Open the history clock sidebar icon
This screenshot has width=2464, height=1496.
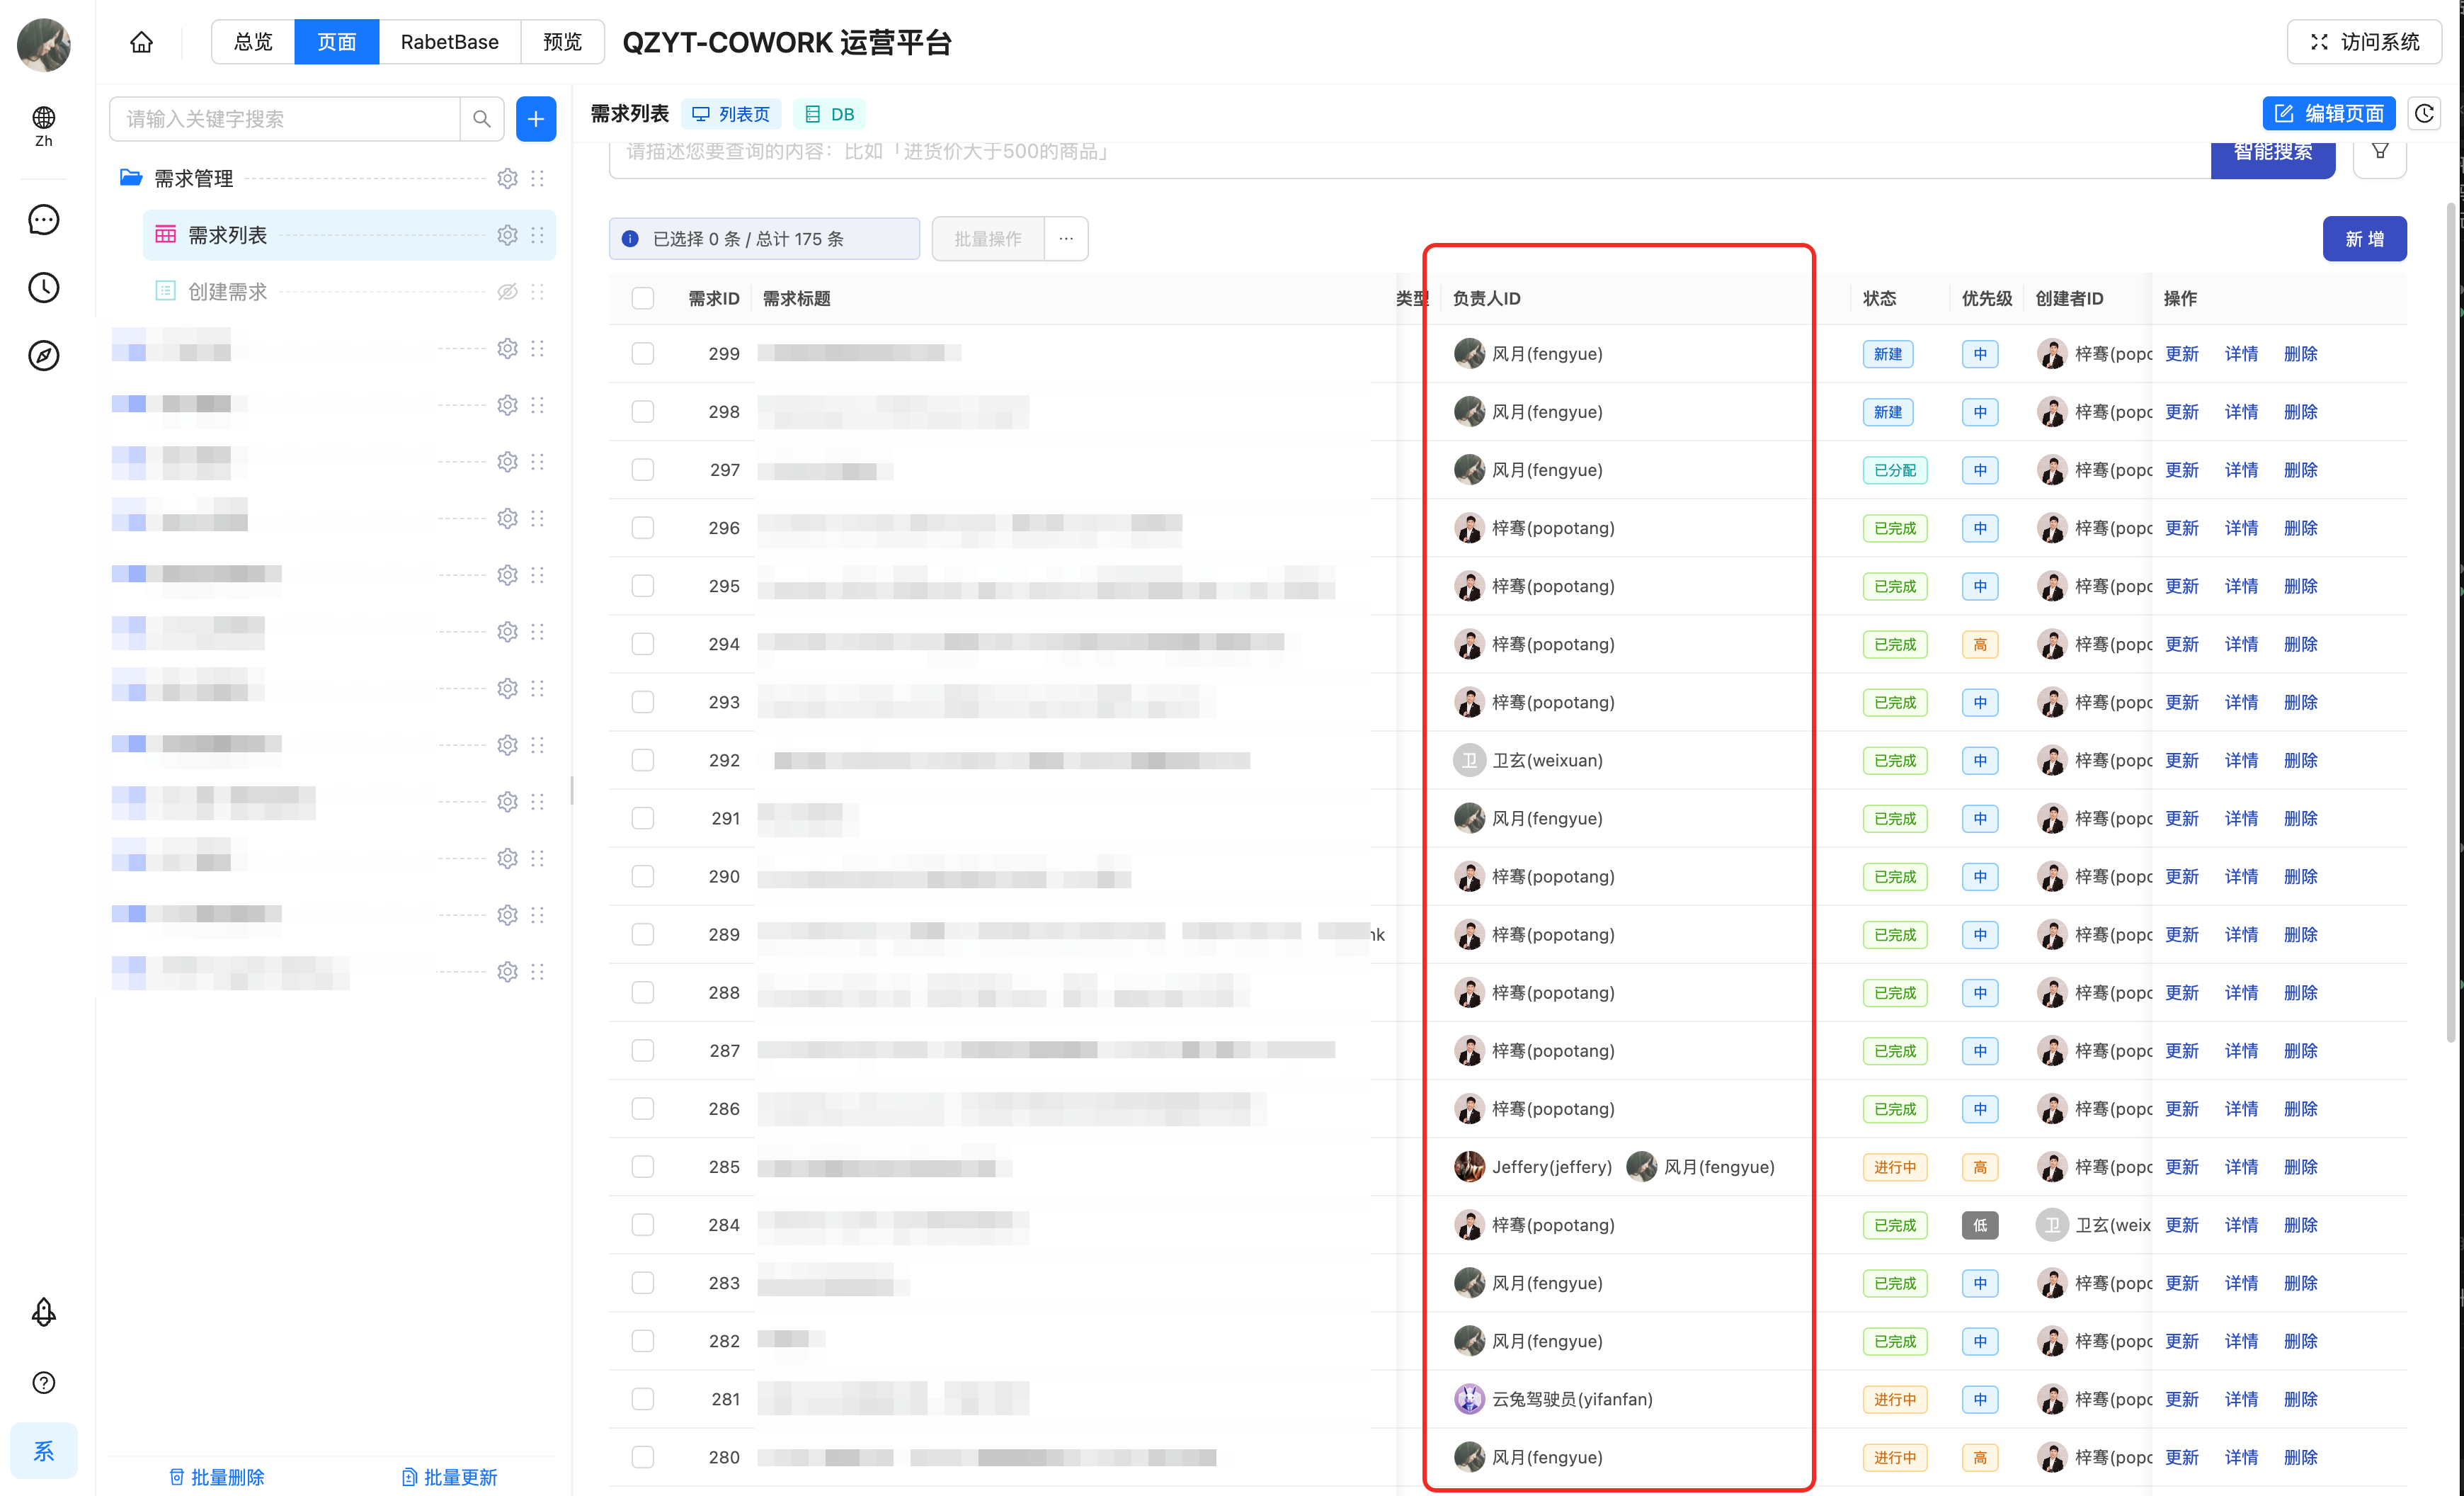(x=44, y=287)
